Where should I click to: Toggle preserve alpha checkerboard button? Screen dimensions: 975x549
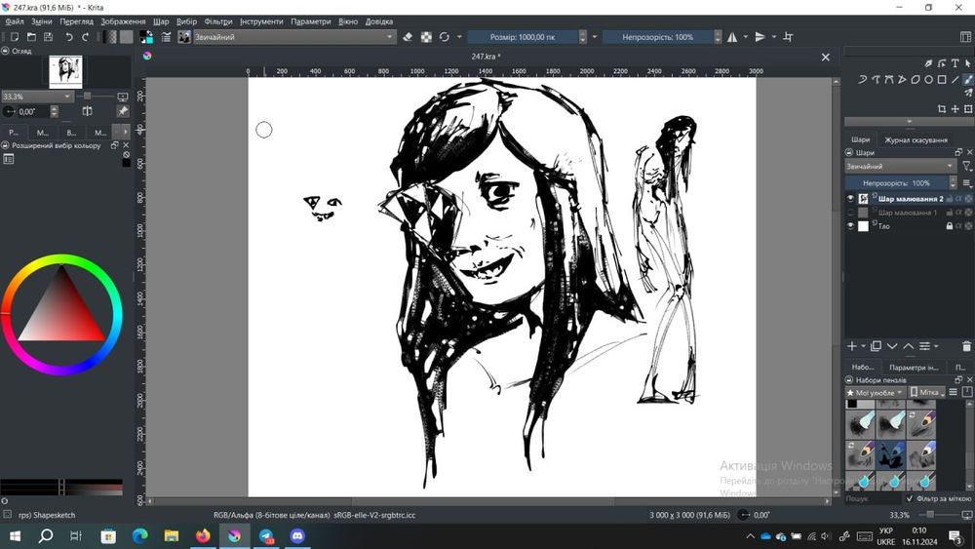pos(426,37)
